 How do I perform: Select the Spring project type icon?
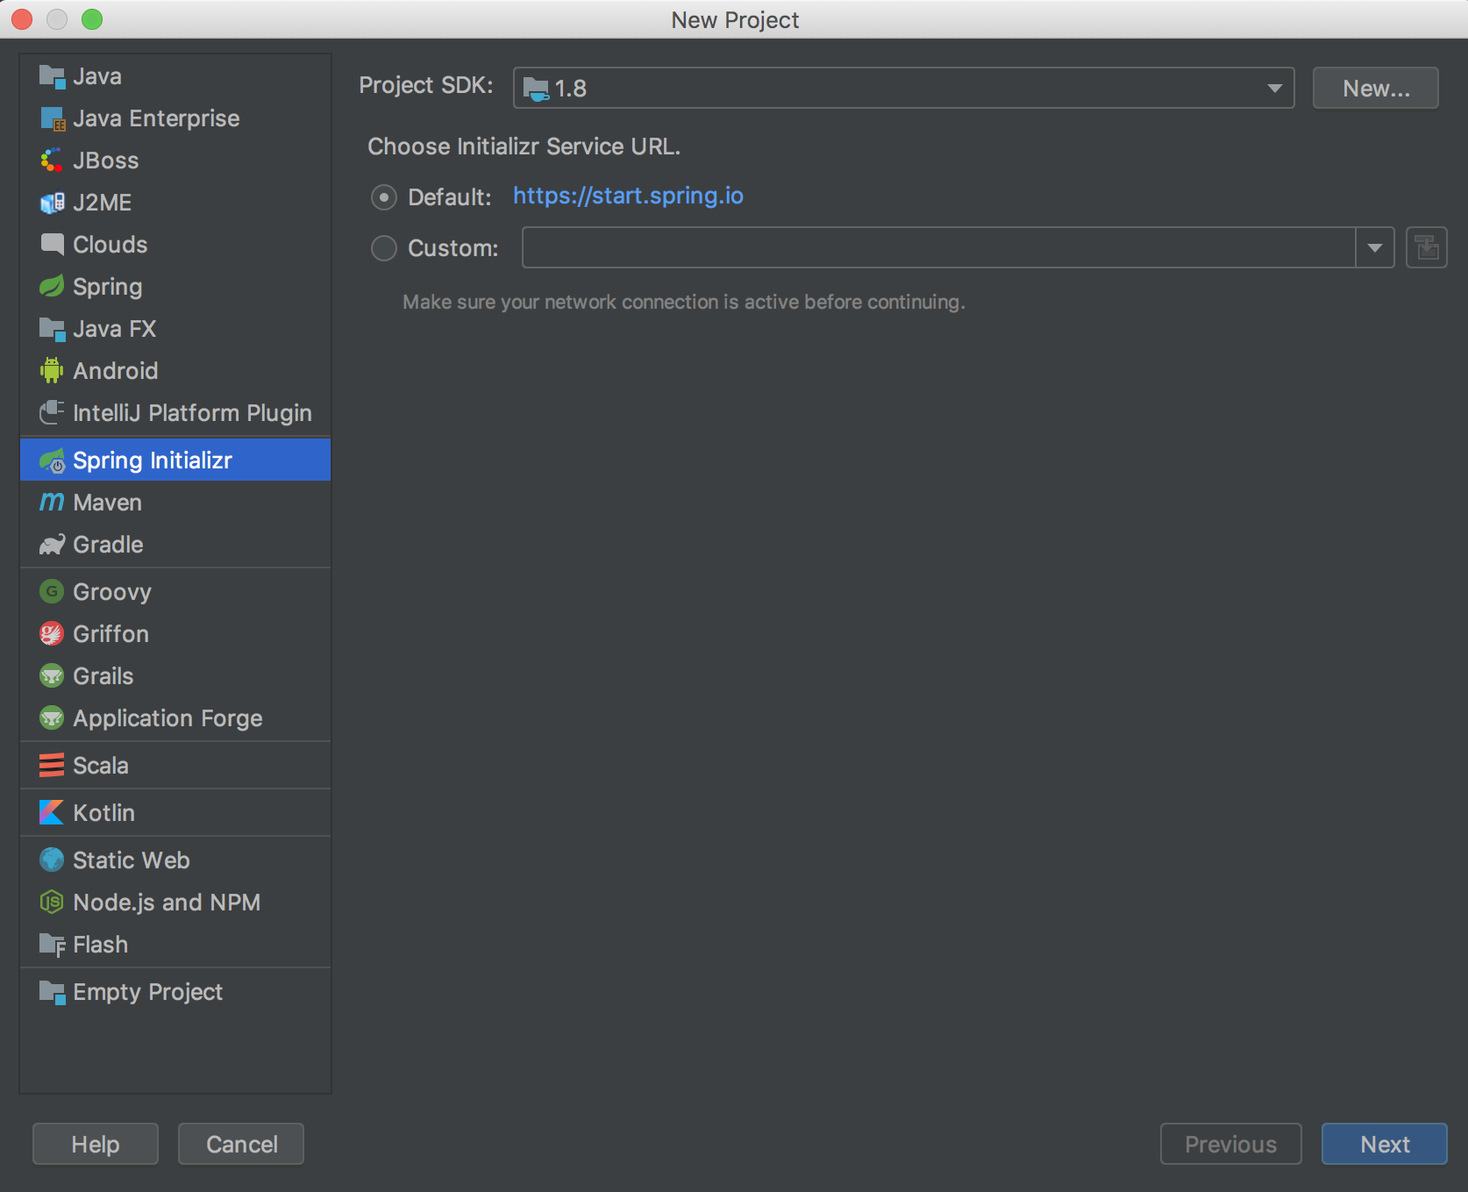point(52,287)
